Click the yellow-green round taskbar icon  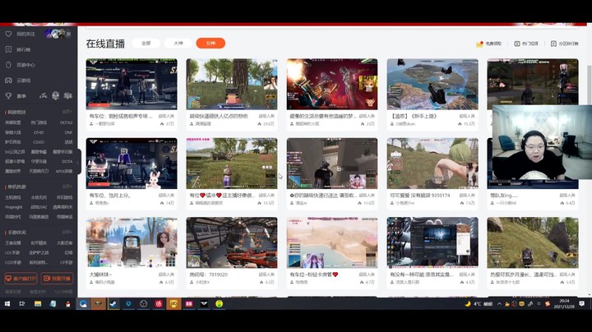click(219, 304)
